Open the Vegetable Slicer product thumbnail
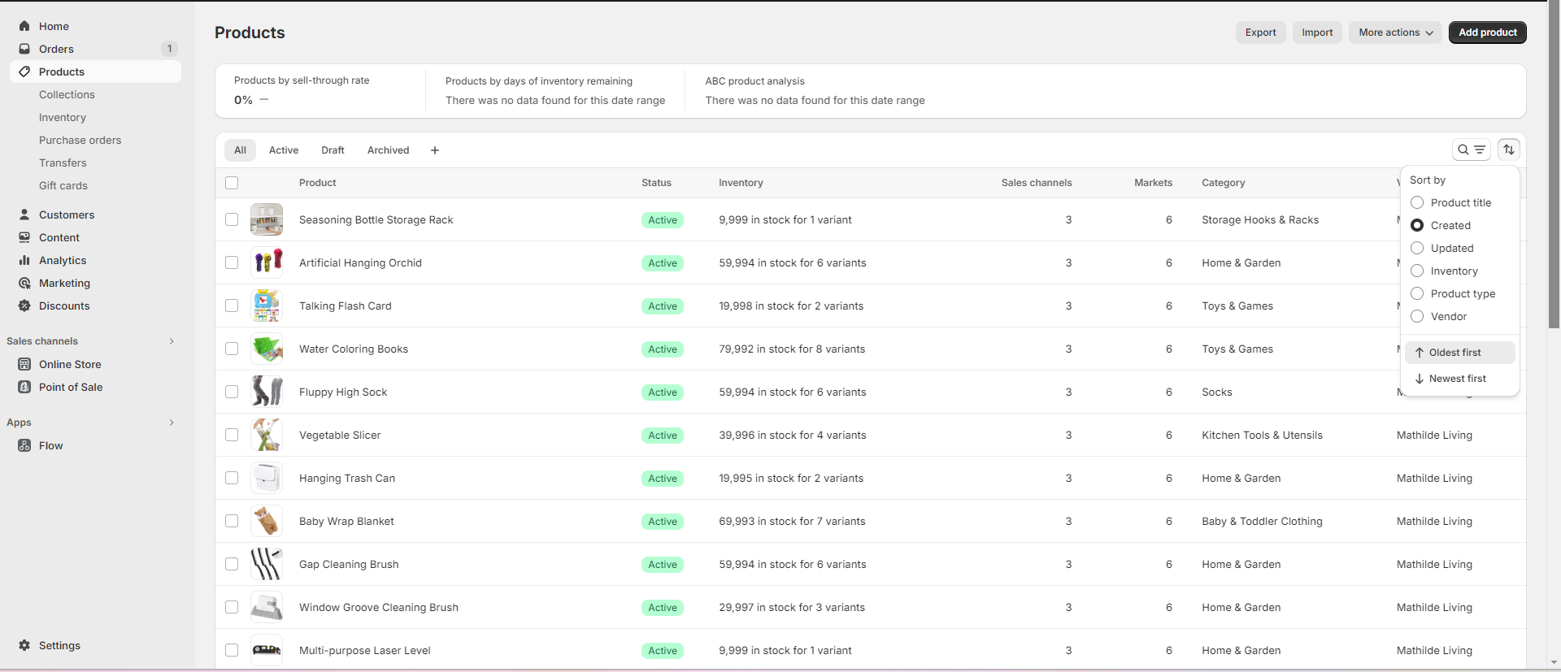The height and width of the screenshot is (672, 1561). point(267,436)
